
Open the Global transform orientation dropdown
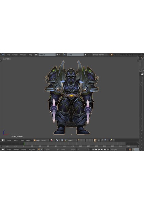tap(72, 140)
